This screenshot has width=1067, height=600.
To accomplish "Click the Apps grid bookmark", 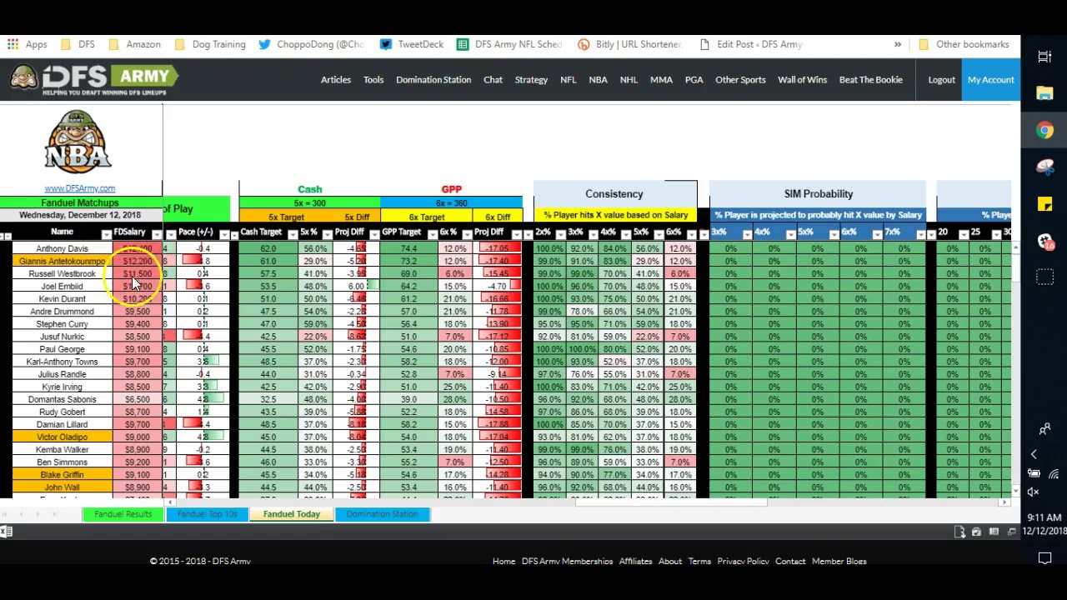I will 26,44.
